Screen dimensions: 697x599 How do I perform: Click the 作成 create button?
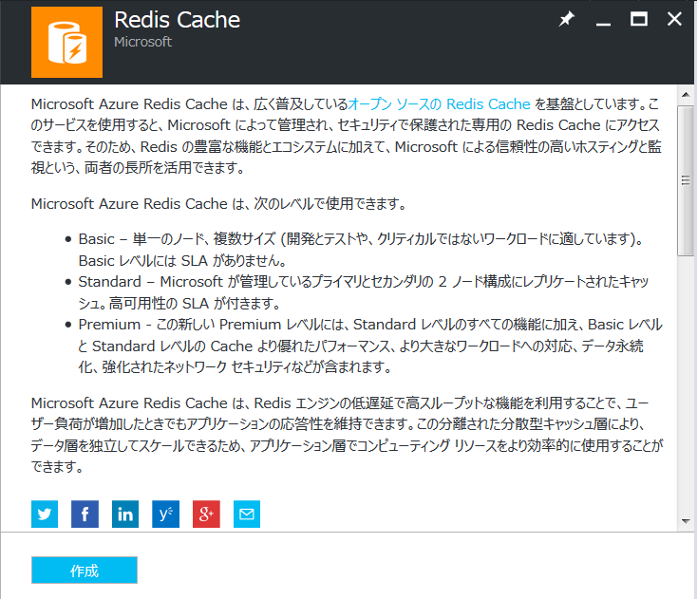point(85,571)
